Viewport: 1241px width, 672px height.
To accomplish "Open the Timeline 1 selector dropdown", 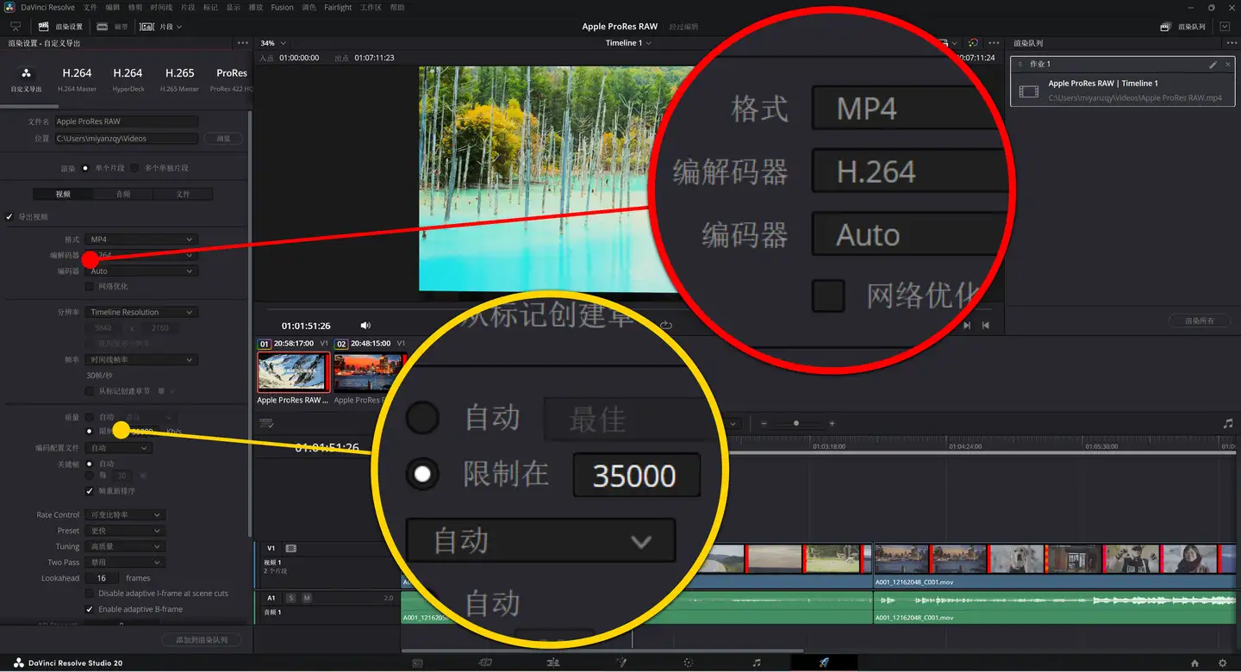I will point(628,43).
